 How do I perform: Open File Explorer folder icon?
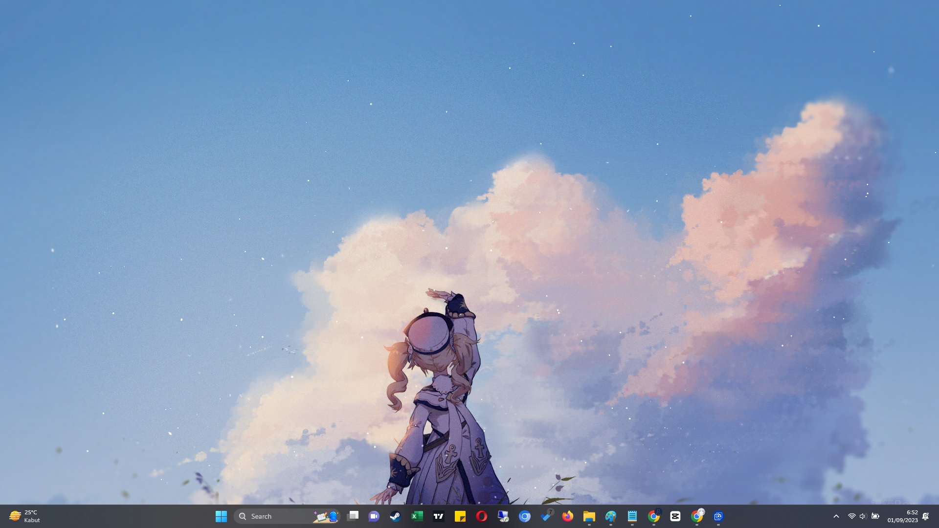click(x=589, y=516)
